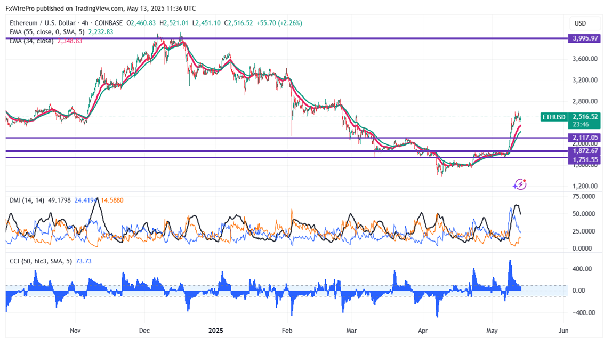Click the DMI blue value 24.4194

[x=86, y=200]
